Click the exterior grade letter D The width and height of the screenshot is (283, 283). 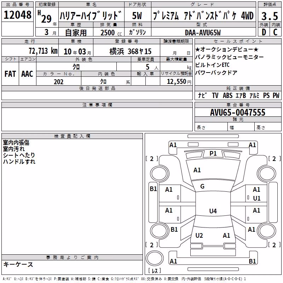pyautogui.click(x=264, y=32)
